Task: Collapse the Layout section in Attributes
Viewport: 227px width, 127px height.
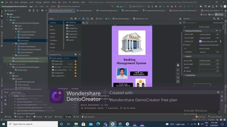Action: click(184, 56)
